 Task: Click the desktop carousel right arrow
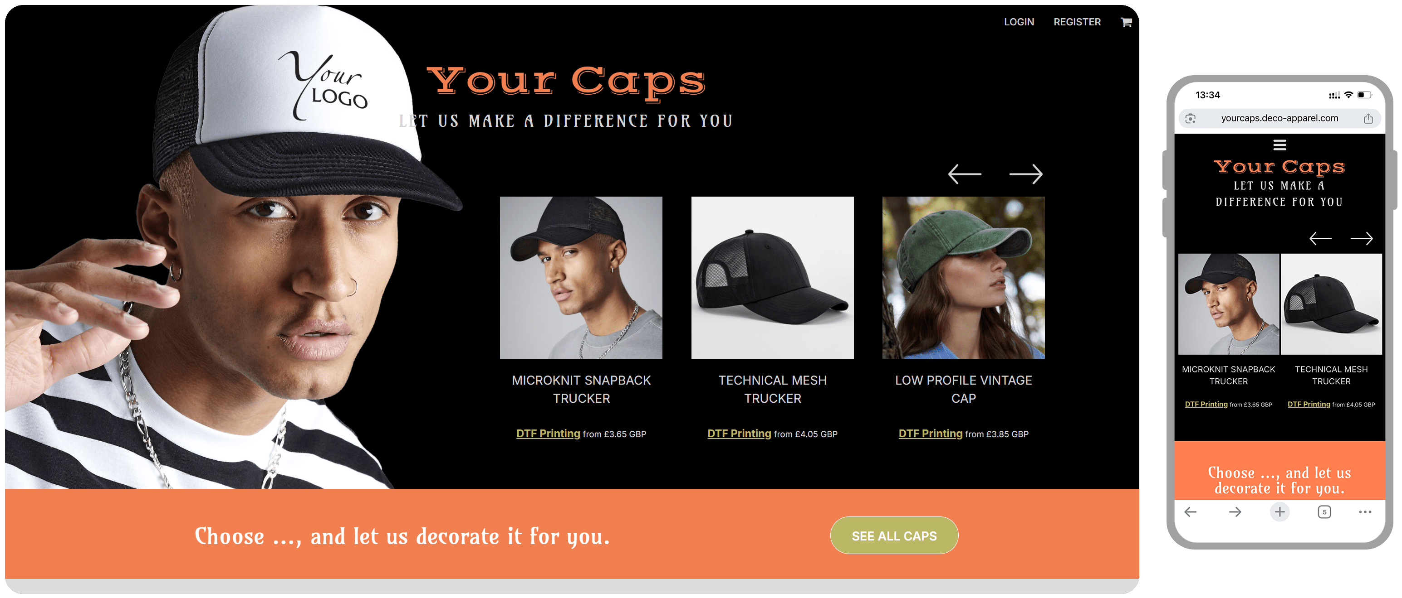tap(1026, 174)
